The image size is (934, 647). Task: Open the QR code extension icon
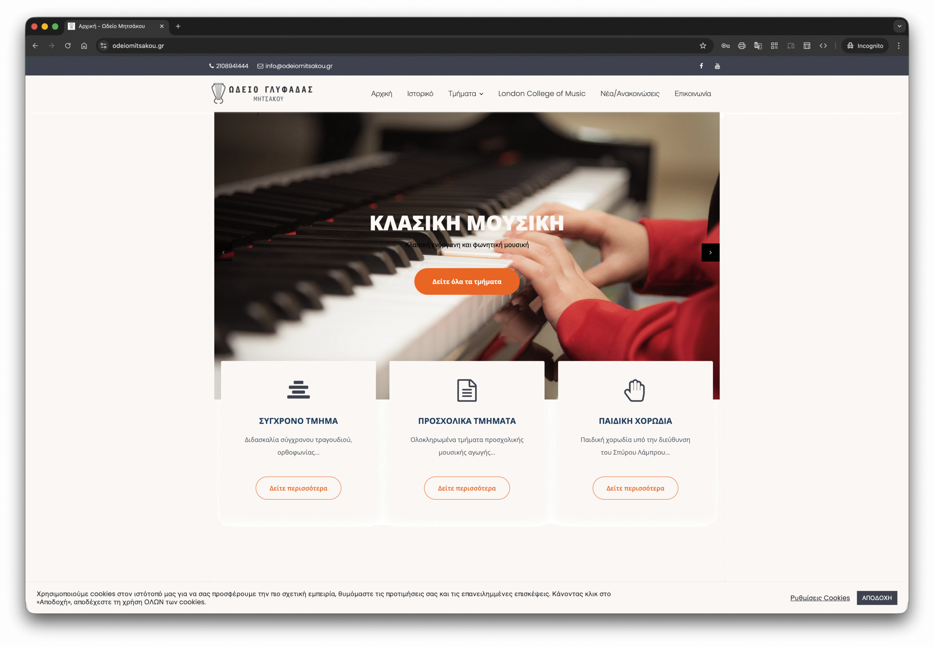tap(774, 45)
